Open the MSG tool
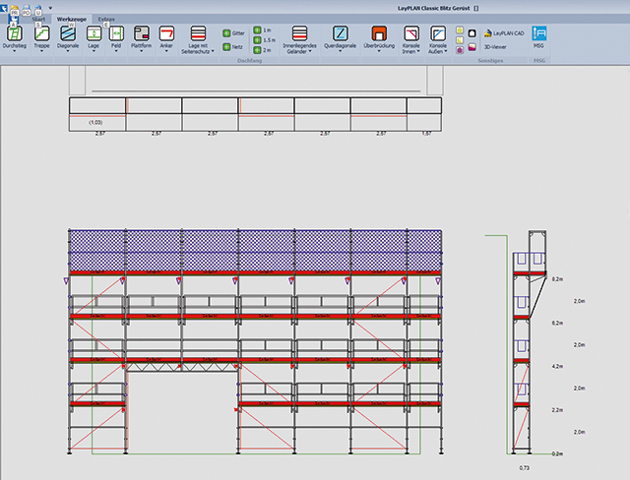This screenshot has width=630, height=480. coord(538,34)
